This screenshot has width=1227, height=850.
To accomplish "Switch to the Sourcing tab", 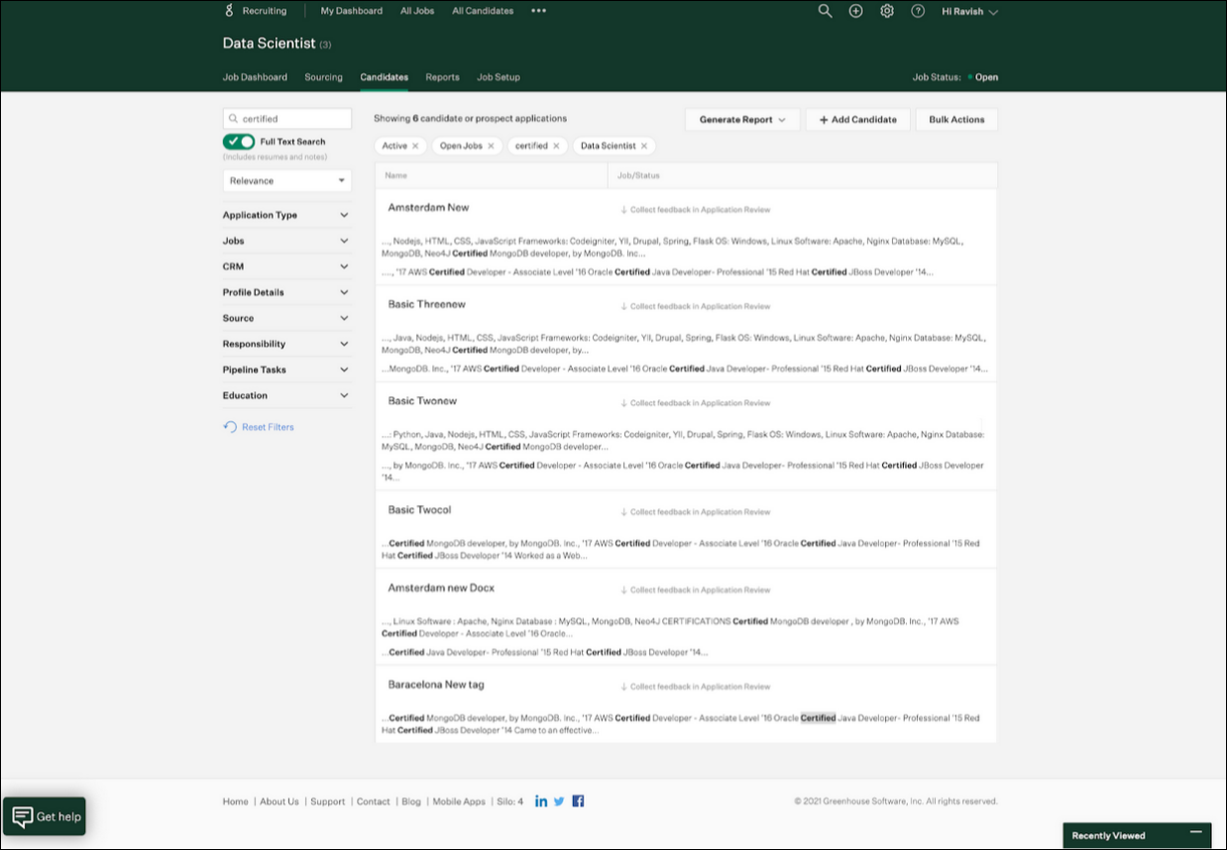I will pos(323,77).
